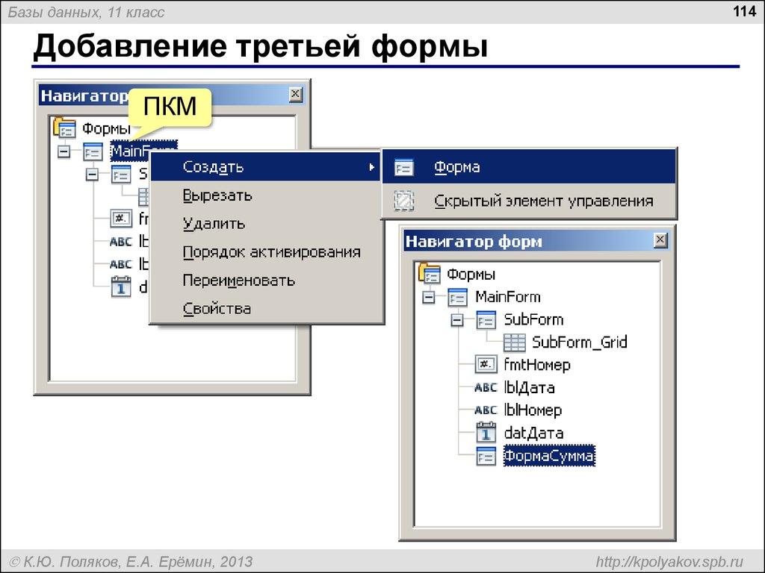Click the form icon beside Форма submenu entry

pos(404,166)
